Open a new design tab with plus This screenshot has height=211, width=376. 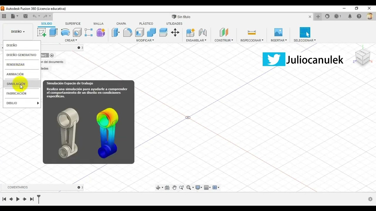click(x=318, y=16)
